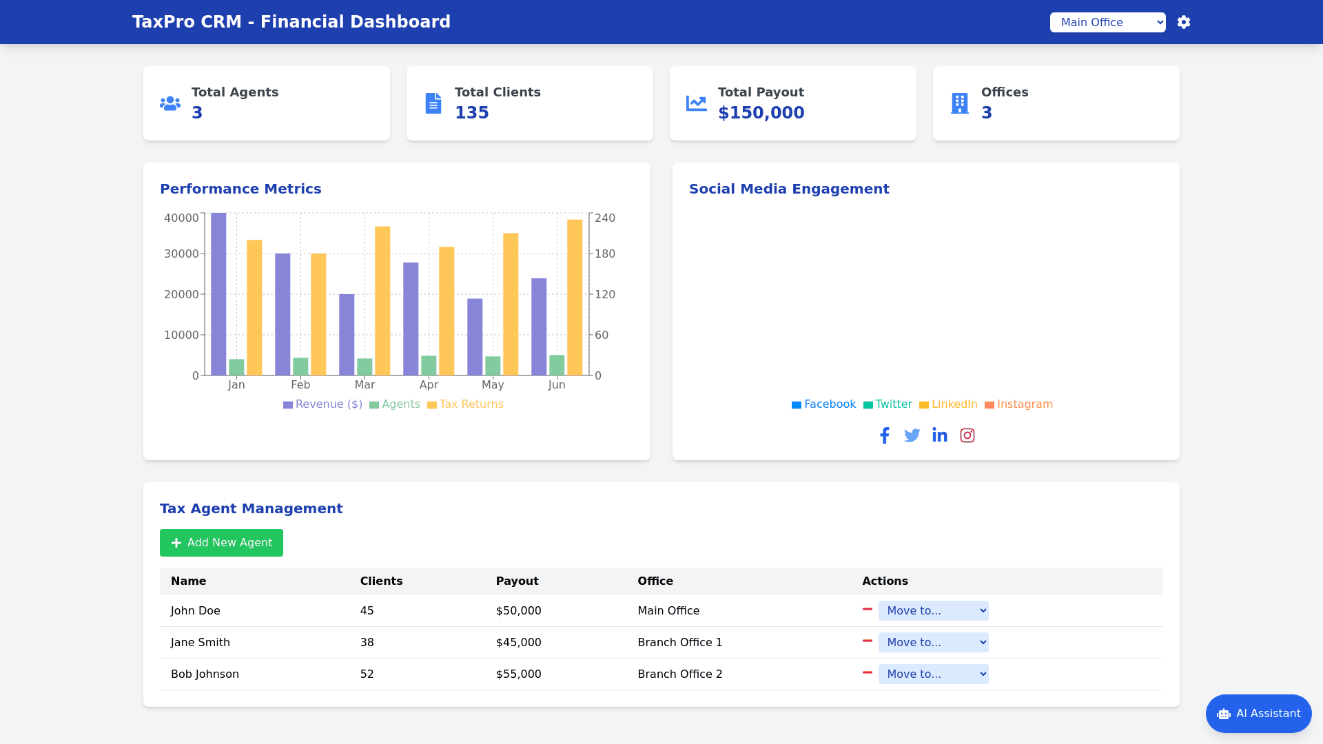This screenshot has height=744, width=1323.
Task: Toggle Agents series in chart legend
Action: pyautogui.click(x=395, y=404)
